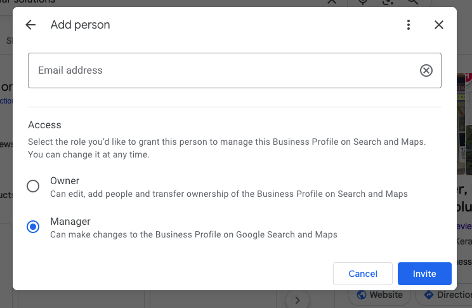This screenshot has height=308, width=472.
Task: Open the three-dot more options menu
Action: tap(409, 25)
